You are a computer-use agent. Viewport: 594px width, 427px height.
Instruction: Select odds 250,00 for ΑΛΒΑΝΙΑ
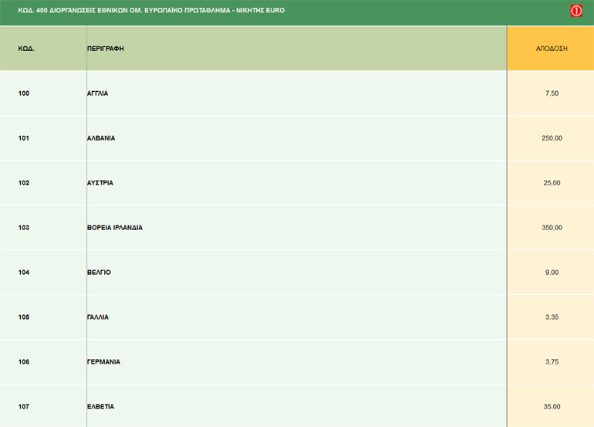[x=551, y=138]
